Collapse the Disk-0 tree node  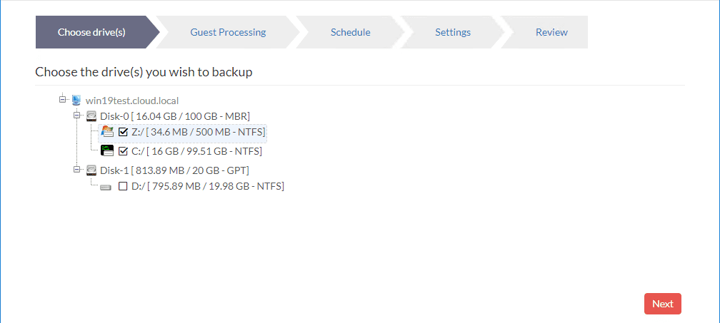77,115
